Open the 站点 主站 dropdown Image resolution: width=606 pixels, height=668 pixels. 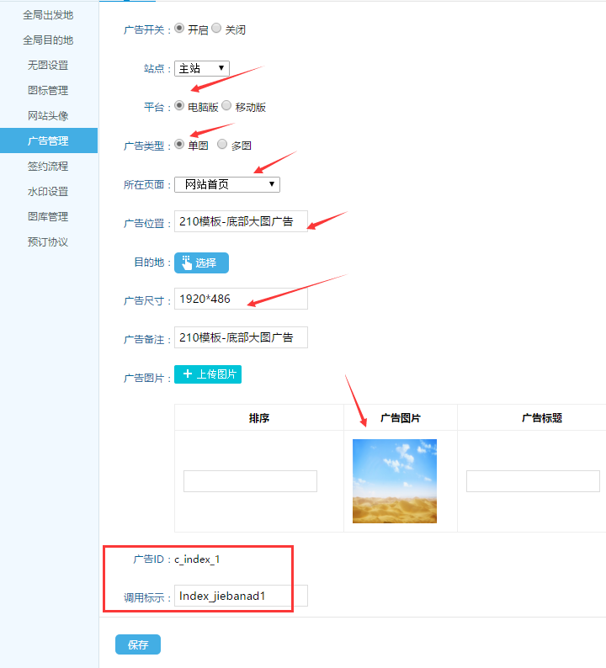tap(202, 68)
